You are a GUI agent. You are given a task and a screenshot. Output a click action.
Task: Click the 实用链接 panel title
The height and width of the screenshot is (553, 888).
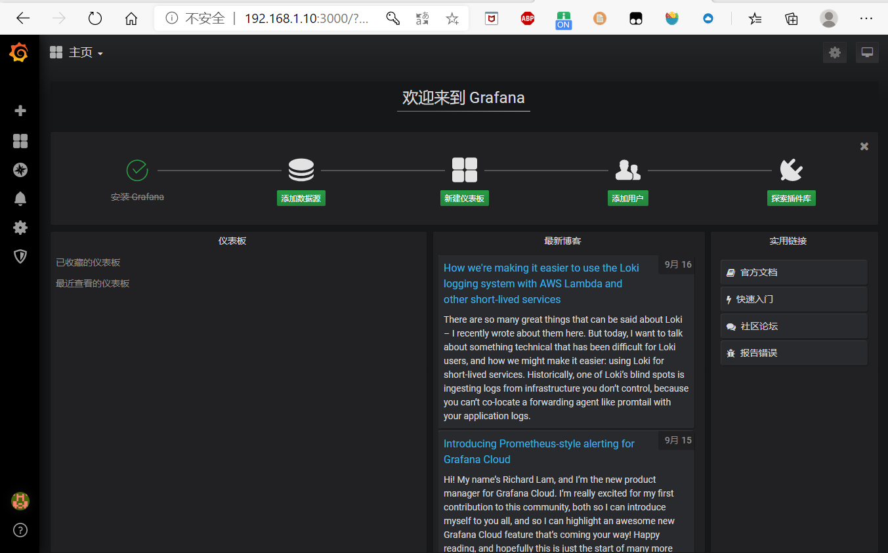tap(788, 241)
